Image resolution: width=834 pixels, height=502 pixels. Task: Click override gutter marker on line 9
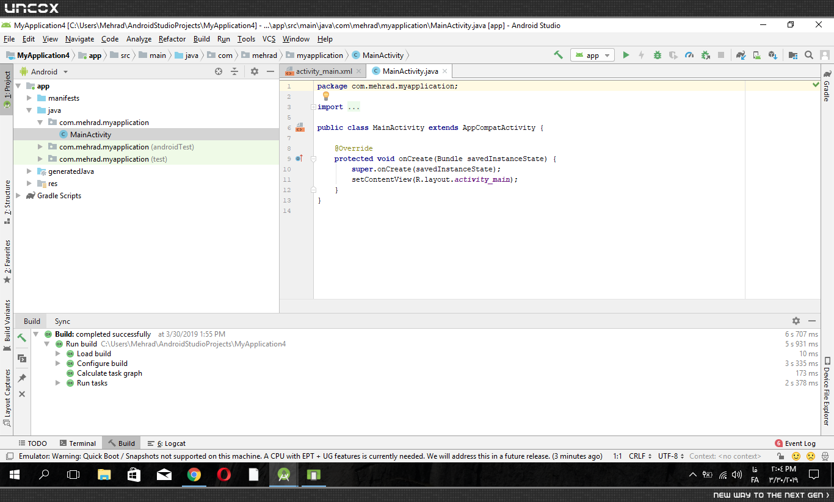click(299, 159)
